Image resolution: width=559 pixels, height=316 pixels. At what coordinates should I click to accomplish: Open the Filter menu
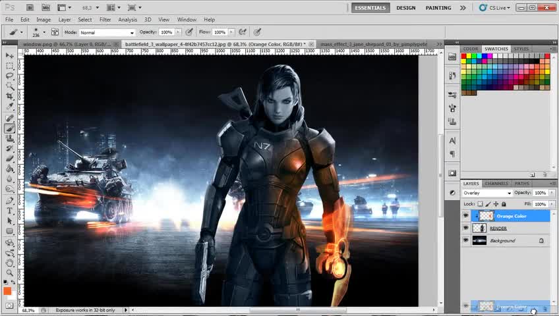pos(105,20)
